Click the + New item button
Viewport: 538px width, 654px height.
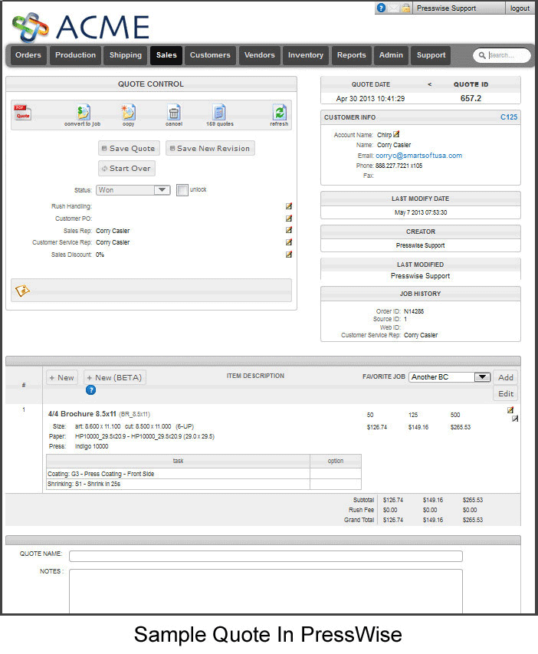tap(62, 377)
